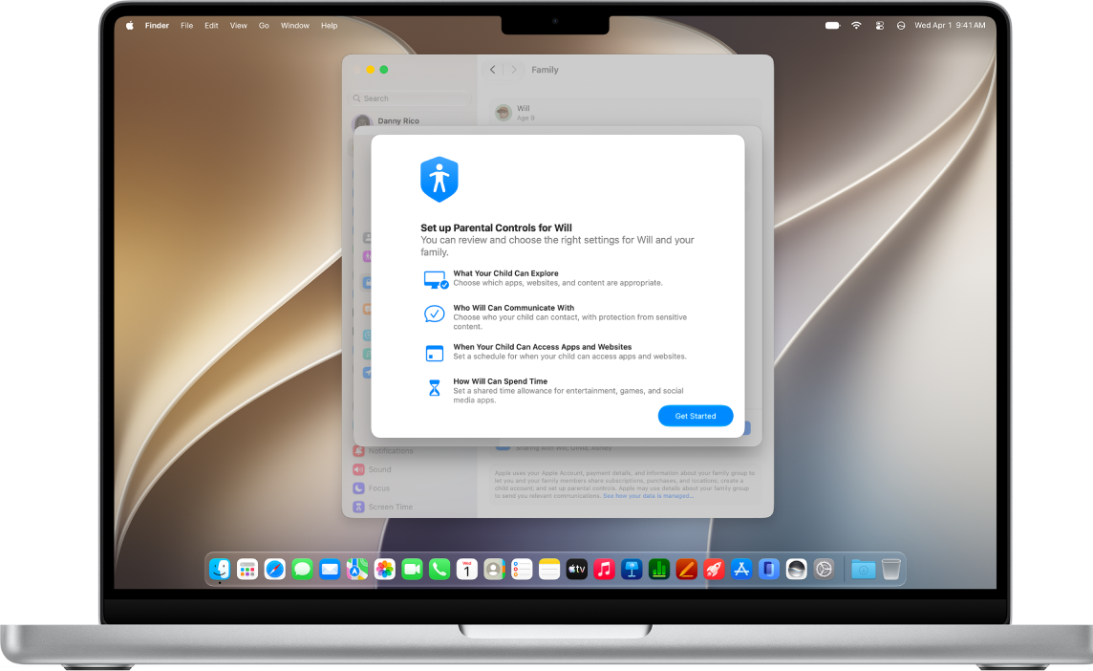Click "Set up Parental Controls for Will" heading

[496, 227]
